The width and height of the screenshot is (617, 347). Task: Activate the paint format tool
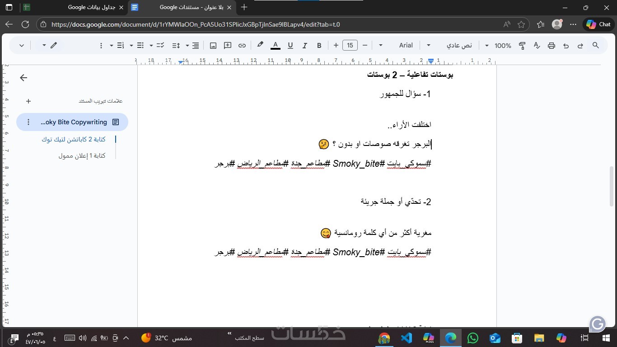[x=522, y=45]
